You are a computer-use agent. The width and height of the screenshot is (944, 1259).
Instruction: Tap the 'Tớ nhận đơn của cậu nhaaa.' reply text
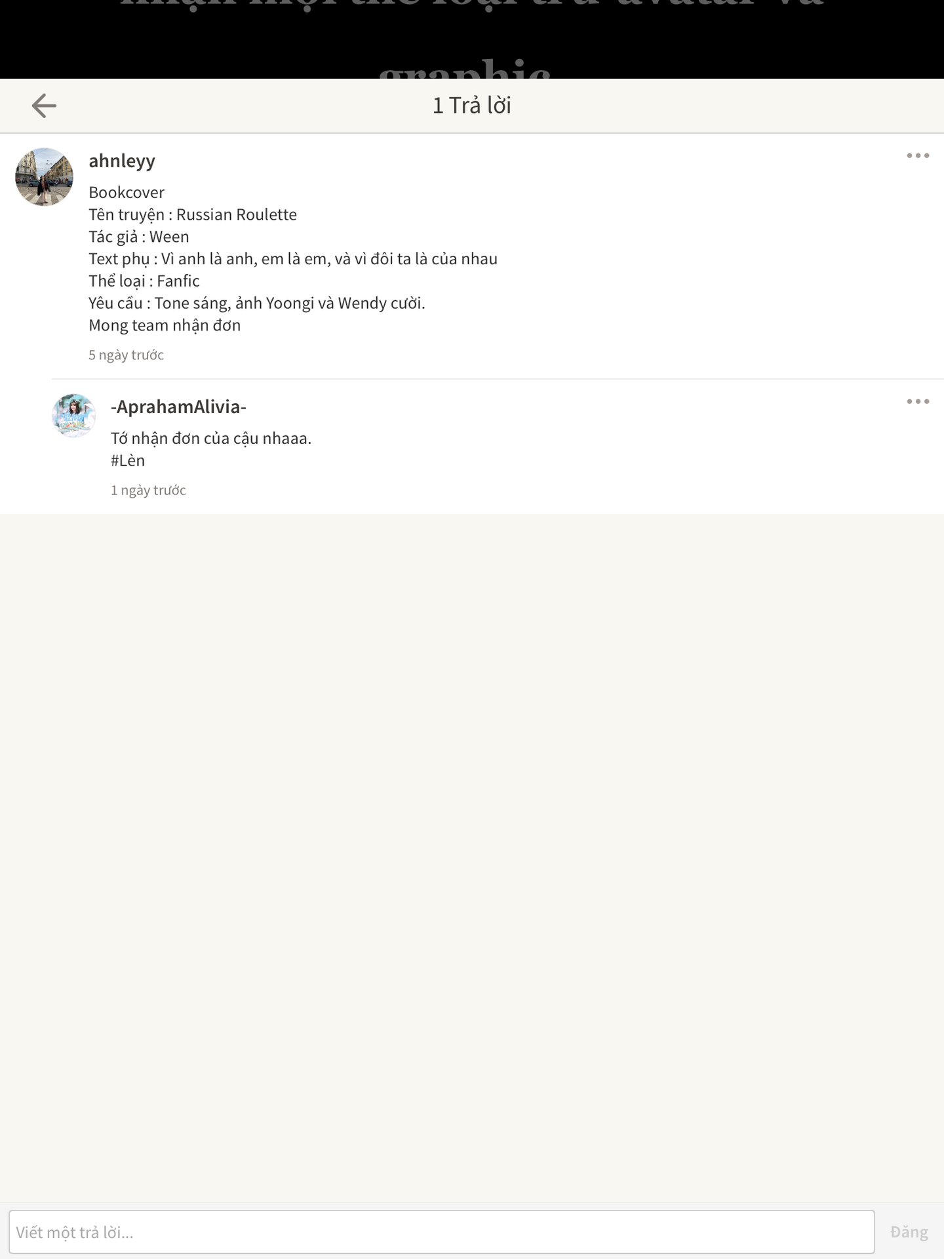[x=211, y=438]
